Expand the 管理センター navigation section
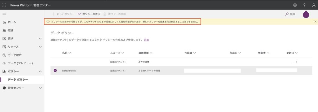 pos(40,88)
